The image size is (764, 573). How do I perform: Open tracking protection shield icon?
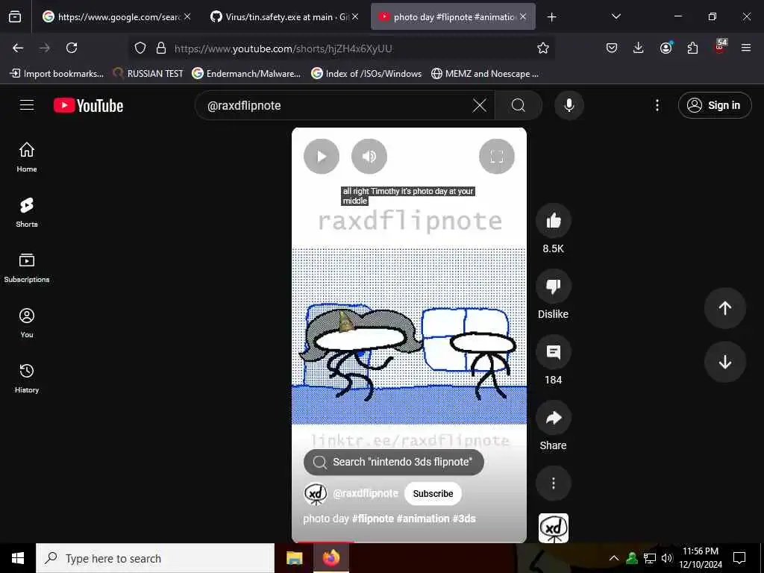(140, 48)
